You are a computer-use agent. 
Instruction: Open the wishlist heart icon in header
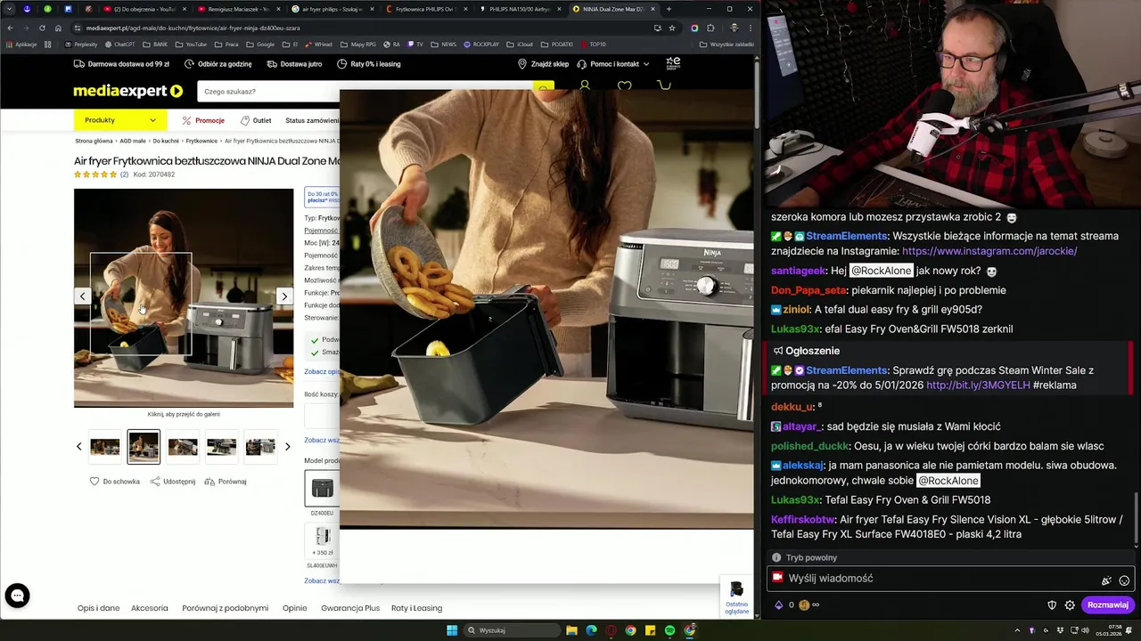[x=624, y=85]
